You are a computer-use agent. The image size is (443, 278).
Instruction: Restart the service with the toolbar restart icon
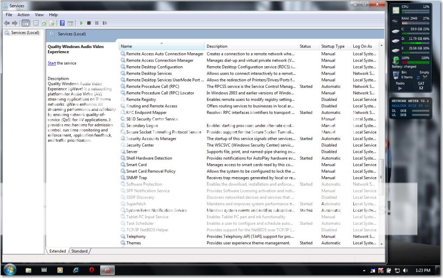(105, 23)
